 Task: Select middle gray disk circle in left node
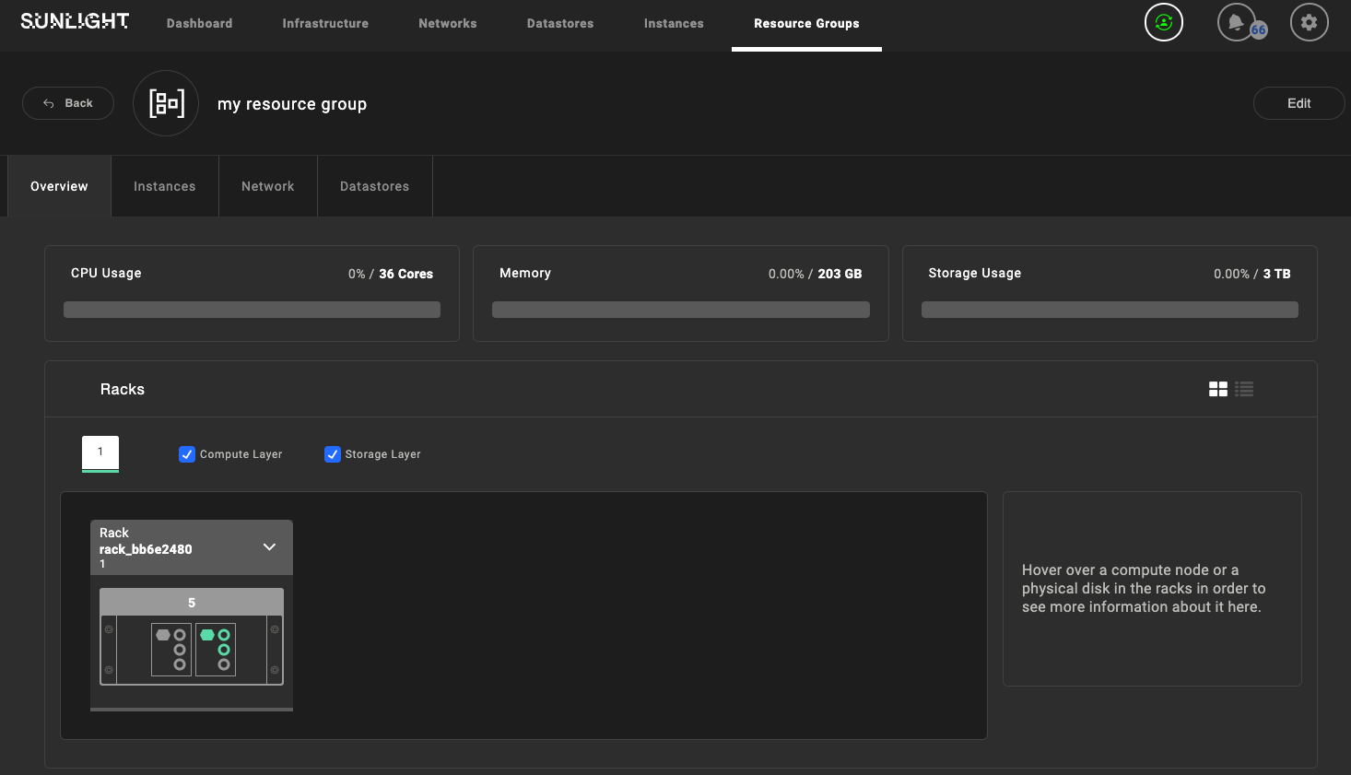(180, 650)
